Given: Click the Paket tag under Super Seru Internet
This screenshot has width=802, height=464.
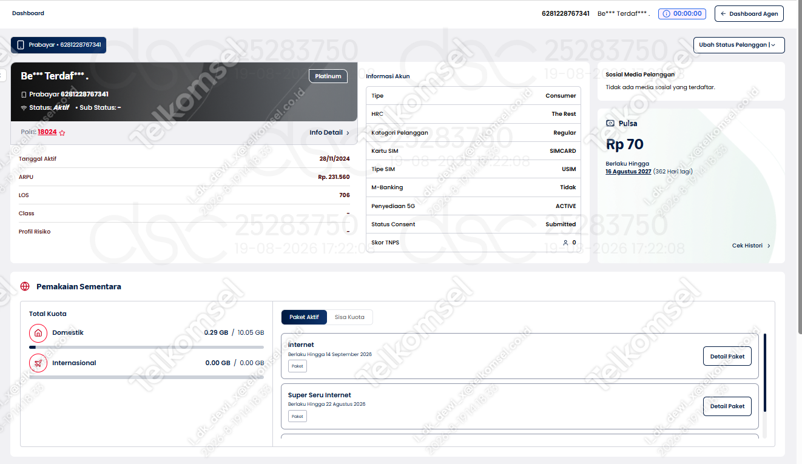Looking at the screenshot, I should 297,416.
